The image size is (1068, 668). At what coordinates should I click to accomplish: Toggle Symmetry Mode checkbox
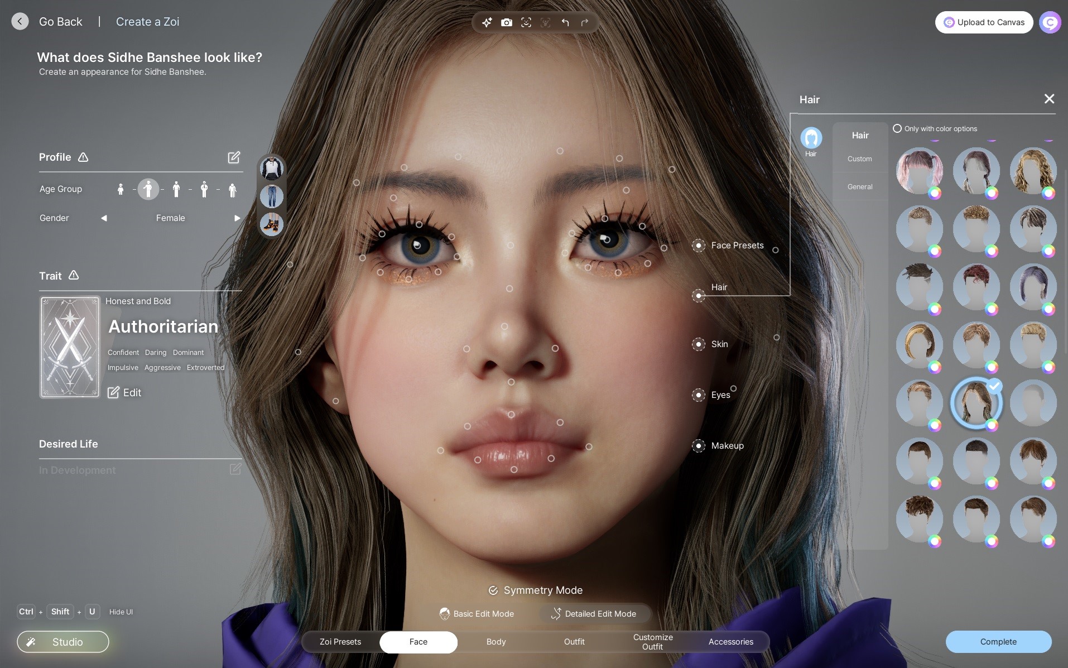coord(493,590)
